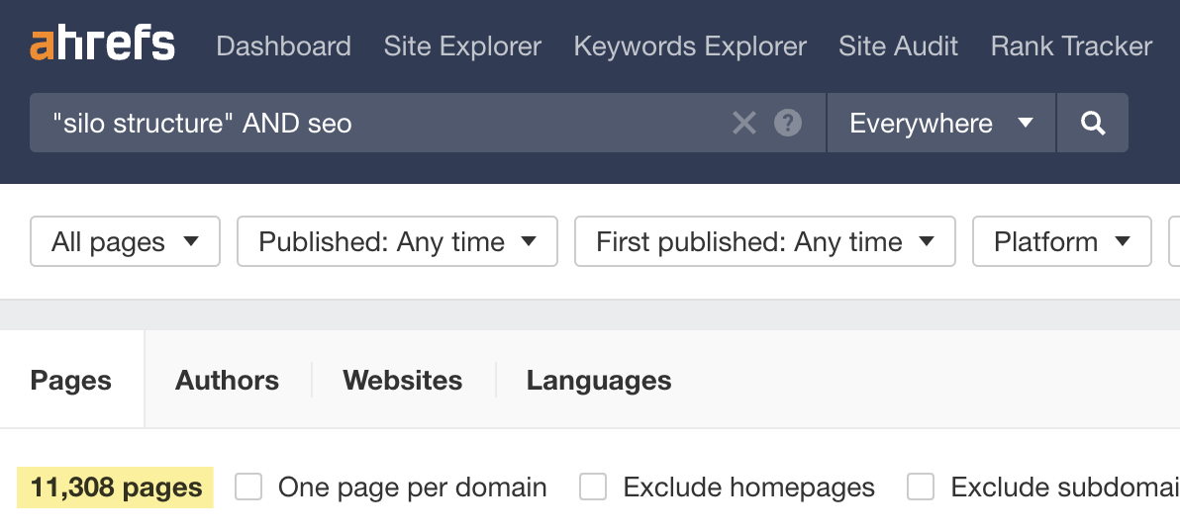Viewport: 1180px width, 532px height.
Task: Click into the search query input field
Action: click(x=376, y=123)
